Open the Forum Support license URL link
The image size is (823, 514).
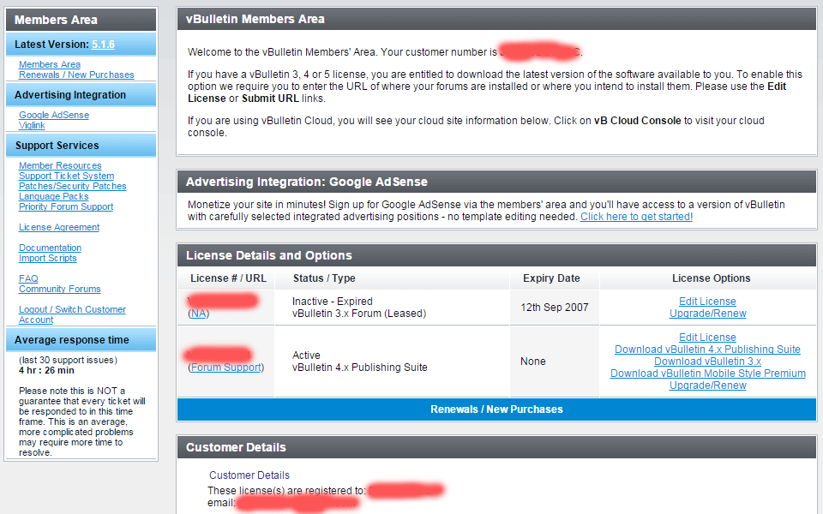[226, 368]
